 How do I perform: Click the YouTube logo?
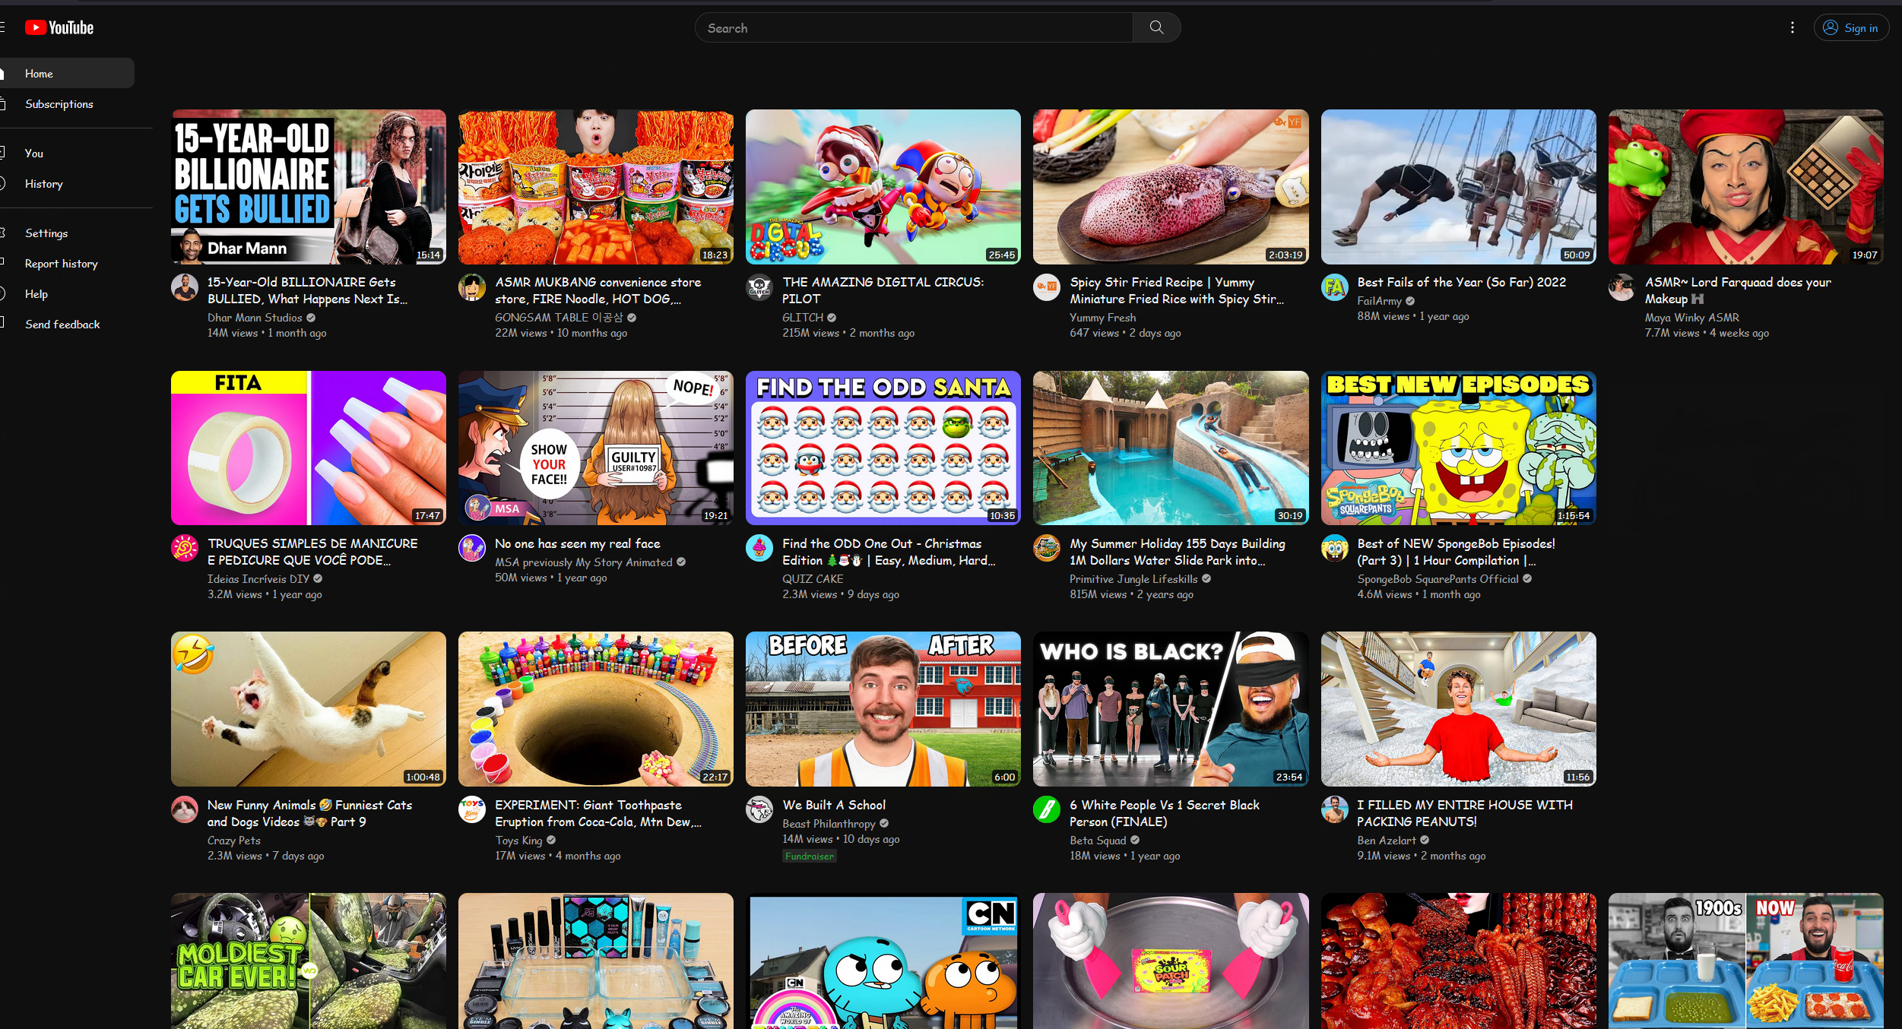59,28
